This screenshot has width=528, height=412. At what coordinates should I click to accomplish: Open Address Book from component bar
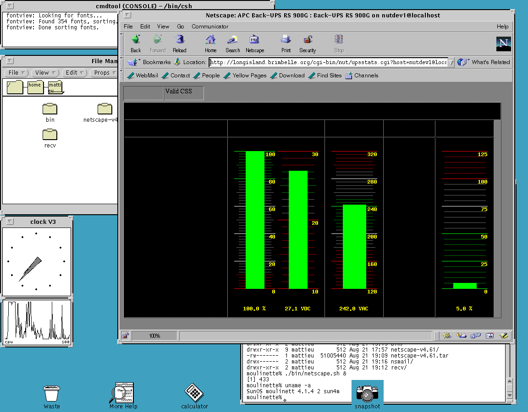(489, 335)
